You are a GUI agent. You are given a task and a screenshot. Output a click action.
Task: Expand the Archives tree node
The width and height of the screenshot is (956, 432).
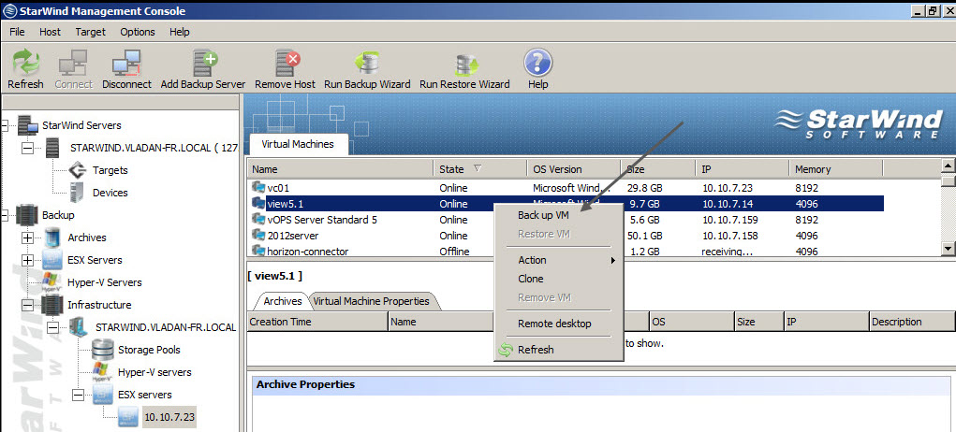tap(27, 238)
